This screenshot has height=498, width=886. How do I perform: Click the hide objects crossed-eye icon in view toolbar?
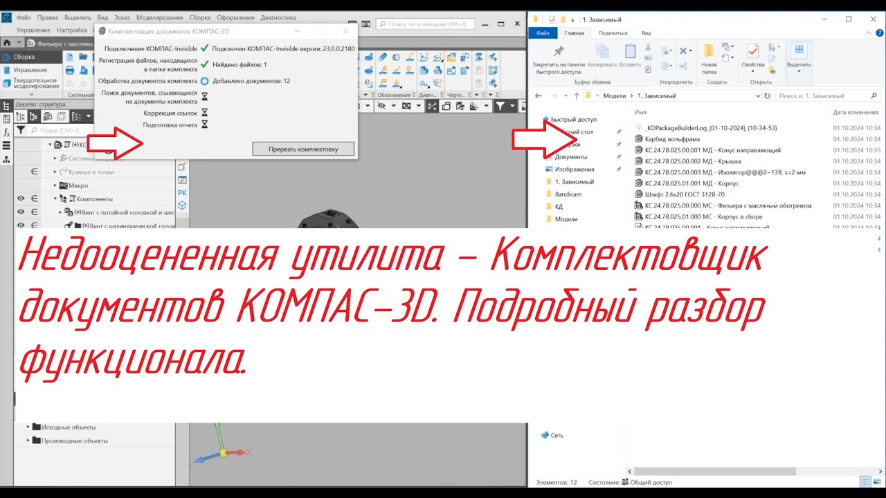[381, 106]
